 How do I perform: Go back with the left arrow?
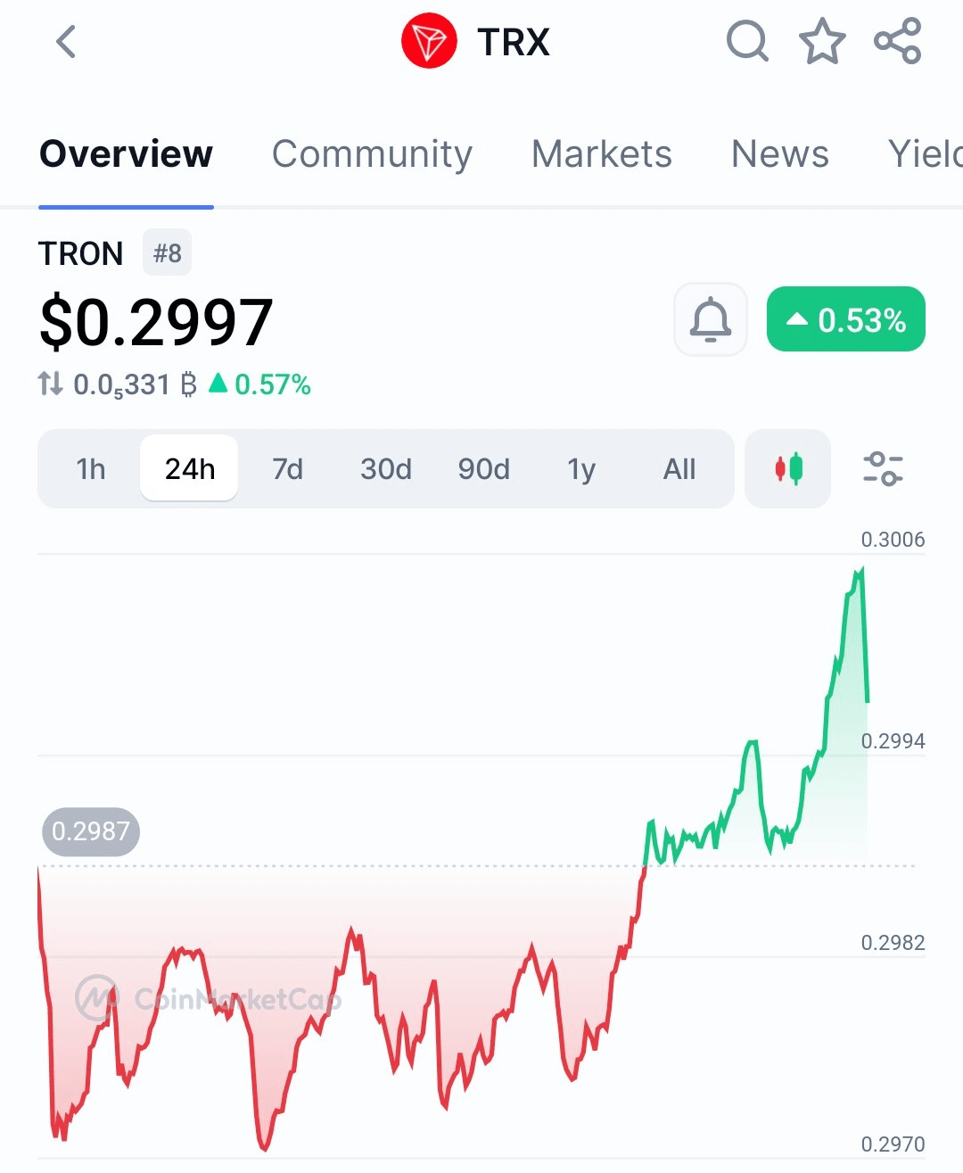click(66, 42)
